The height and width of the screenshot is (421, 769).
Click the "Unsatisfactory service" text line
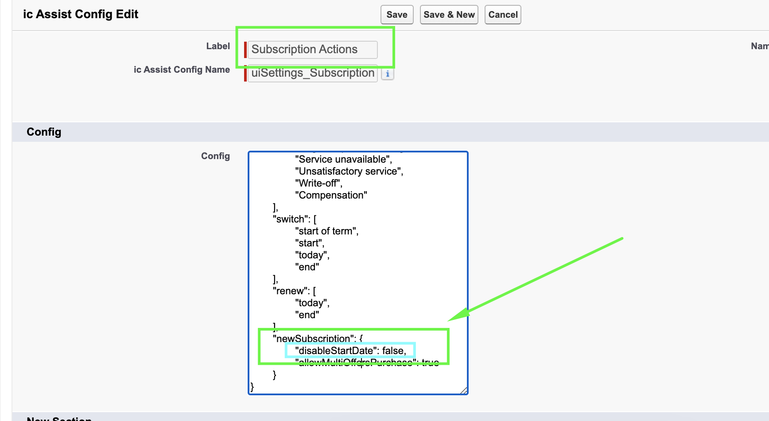349,172
